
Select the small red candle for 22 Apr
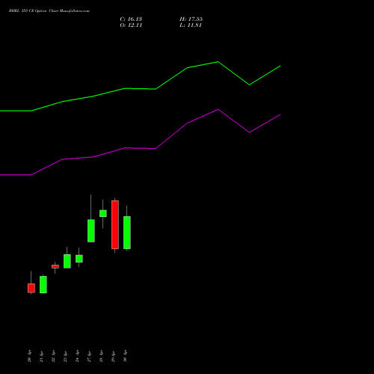click(x=55, y=266)
